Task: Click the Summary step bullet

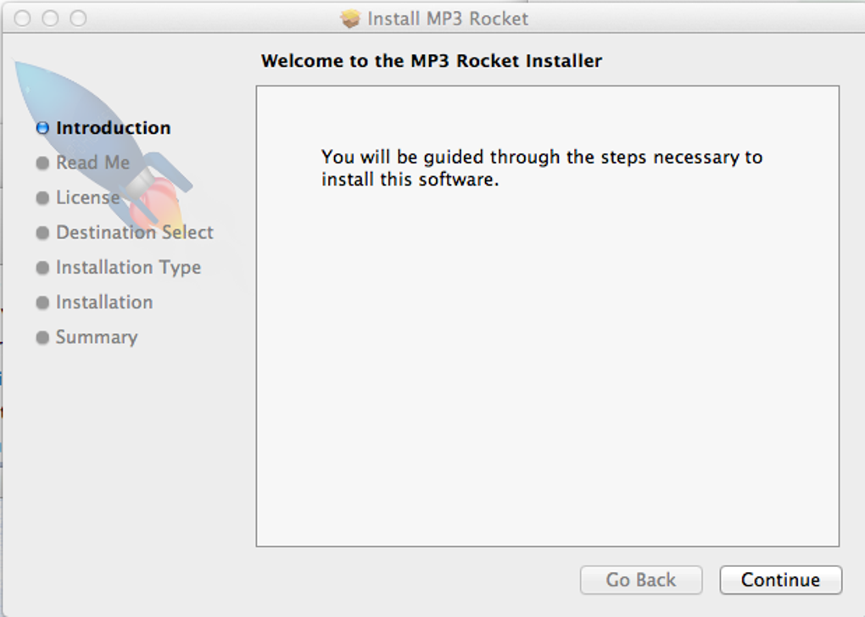Action: [x=42, y=337]
